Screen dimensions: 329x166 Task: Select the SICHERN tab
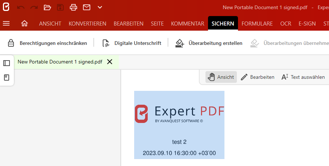pos(223,23)
